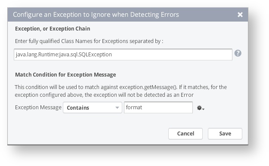The image size is (269, 166).
Task: Click the word format in message field
Action: [134, 108]
